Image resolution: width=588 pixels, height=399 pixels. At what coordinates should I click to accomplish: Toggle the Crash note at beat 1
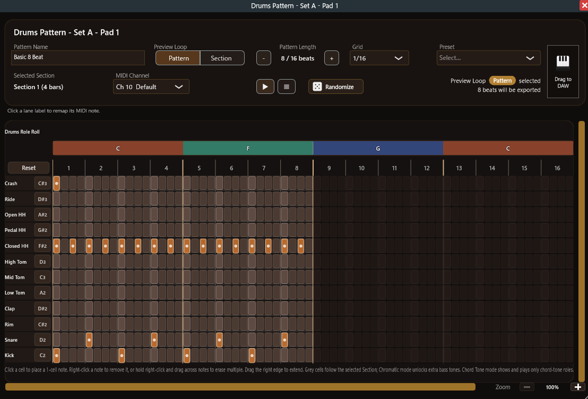pos(57,184)
